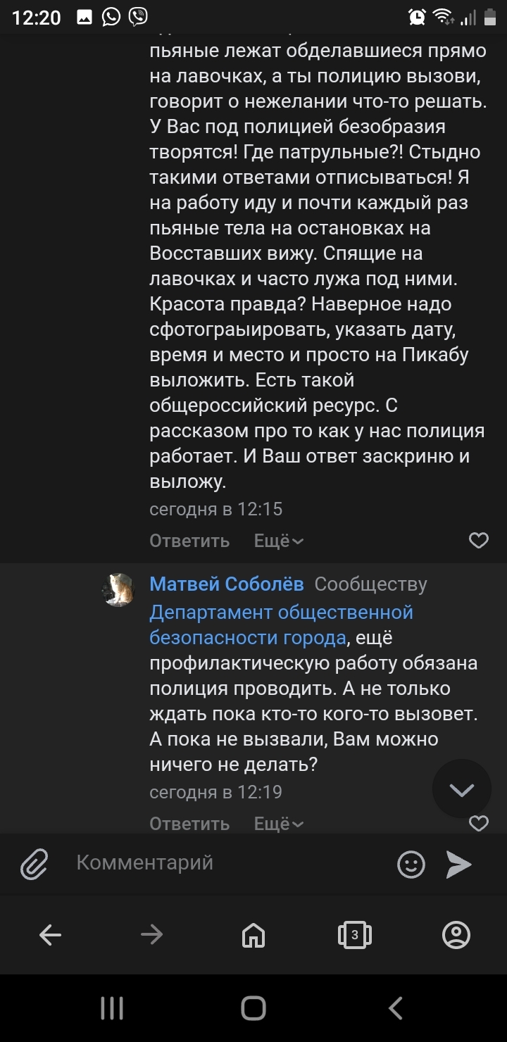Focus the Комментарий input field

click(x=225, y=863)
